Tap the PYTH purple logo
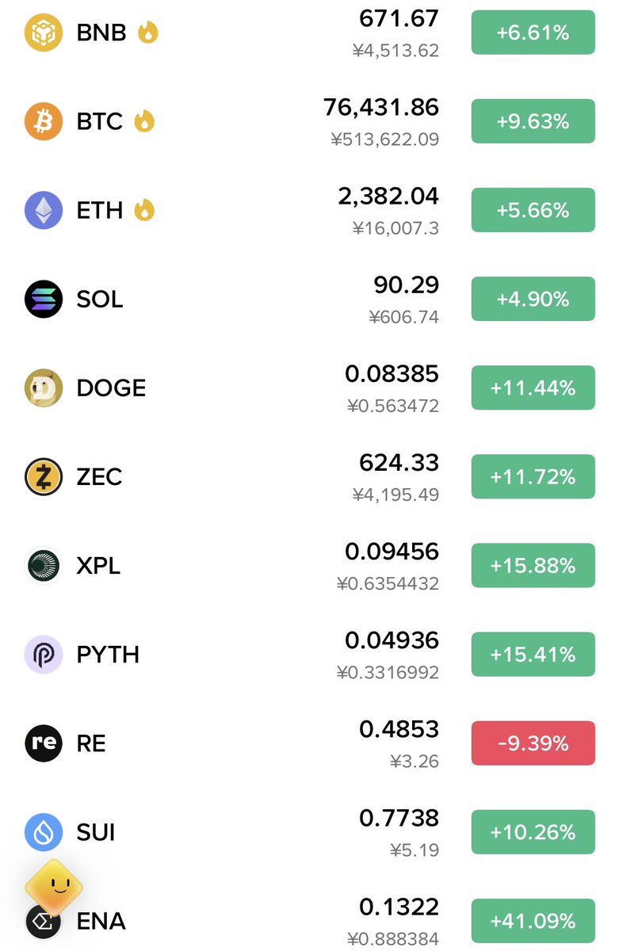The image size is (619, 951). point(44,654)
